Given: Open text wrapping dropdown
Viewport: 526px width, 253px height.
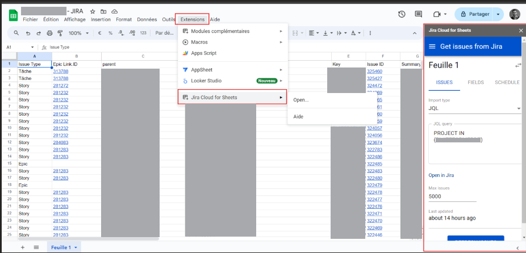Looking at the screenshot, I should (x=341, y=33).
